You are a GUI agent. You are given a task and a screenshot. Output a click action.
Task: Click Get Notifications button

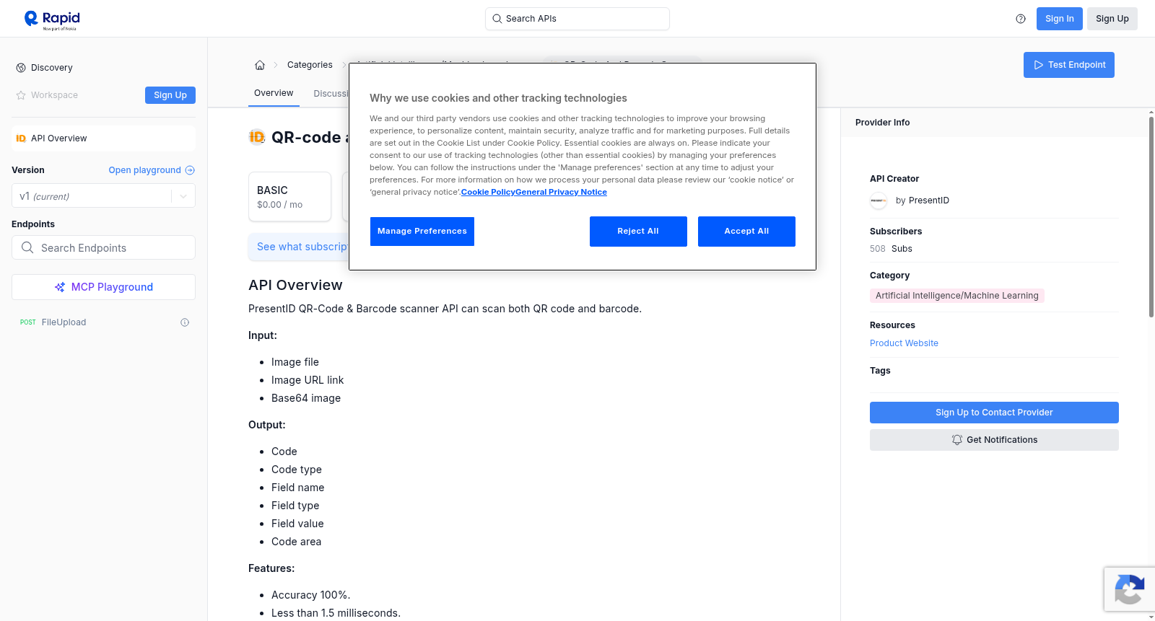[994, 440]
